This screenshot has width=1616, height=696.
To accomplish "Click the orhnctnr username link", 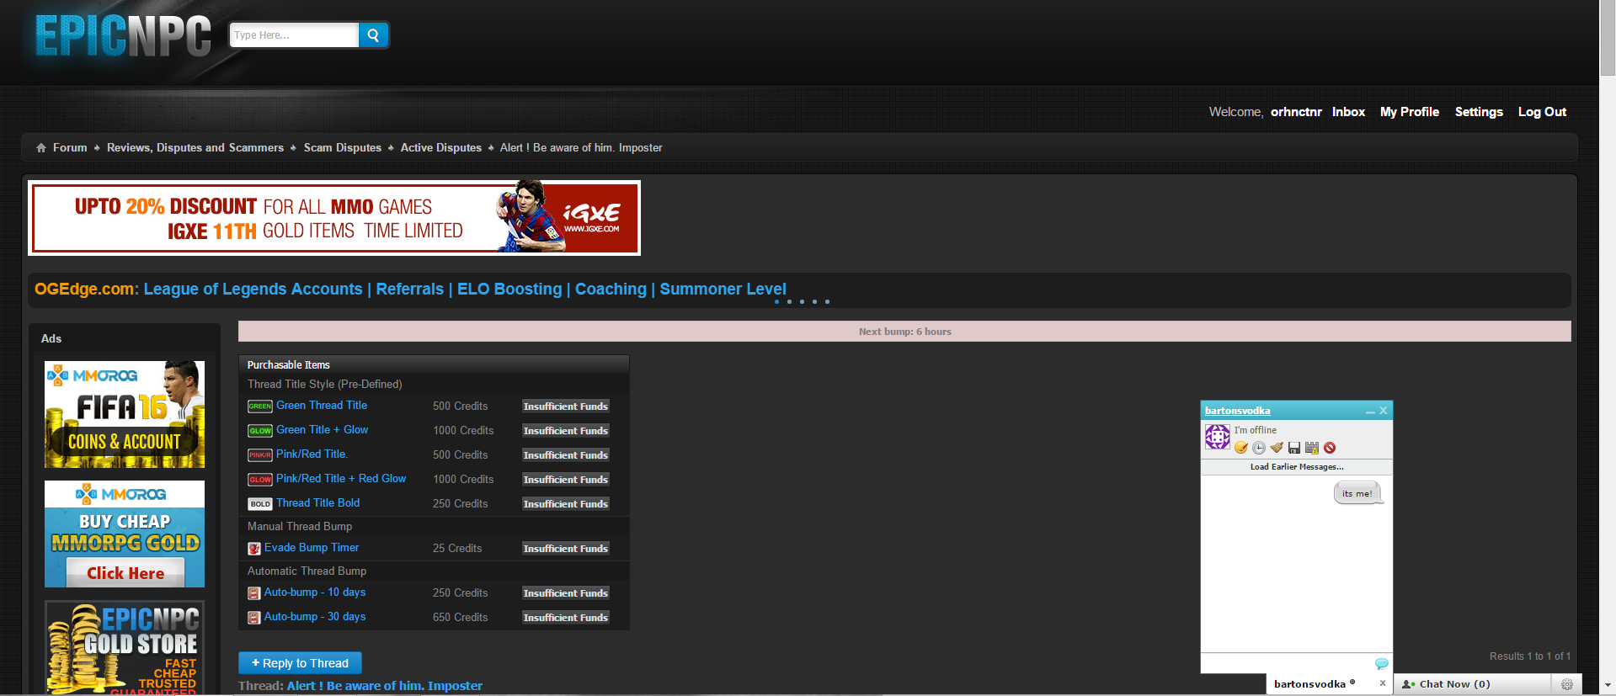I will click(1296, 112).
